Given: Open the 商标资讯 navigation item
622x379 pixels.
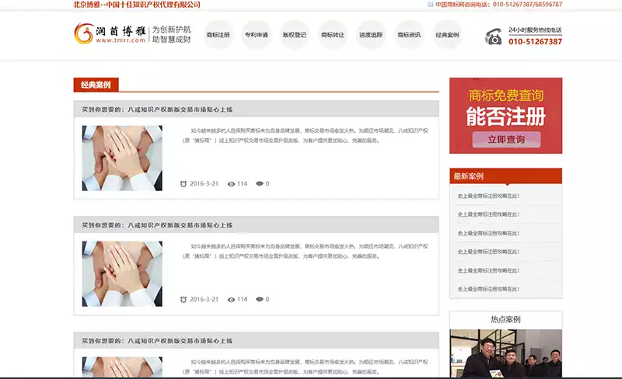Looking at the screenshot, I should coord(409,35).
